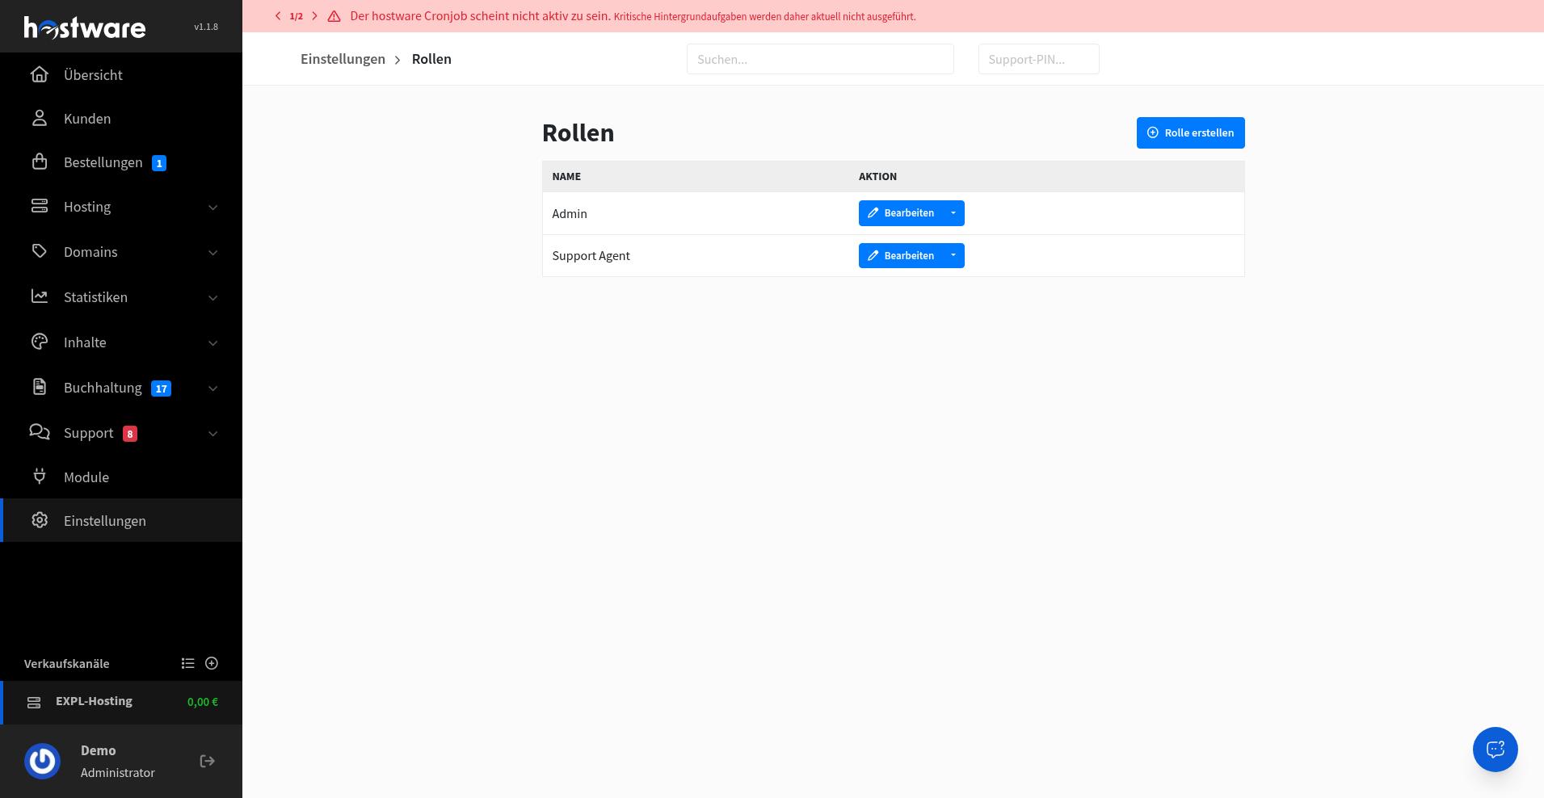Focus the Suchen search field
Viewport: 1544px width, 798px height.
820,59
